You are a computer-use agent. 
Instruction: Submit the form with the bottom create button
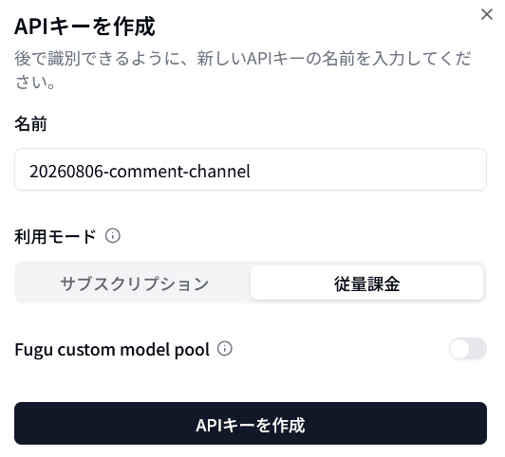tap(251, 423)
